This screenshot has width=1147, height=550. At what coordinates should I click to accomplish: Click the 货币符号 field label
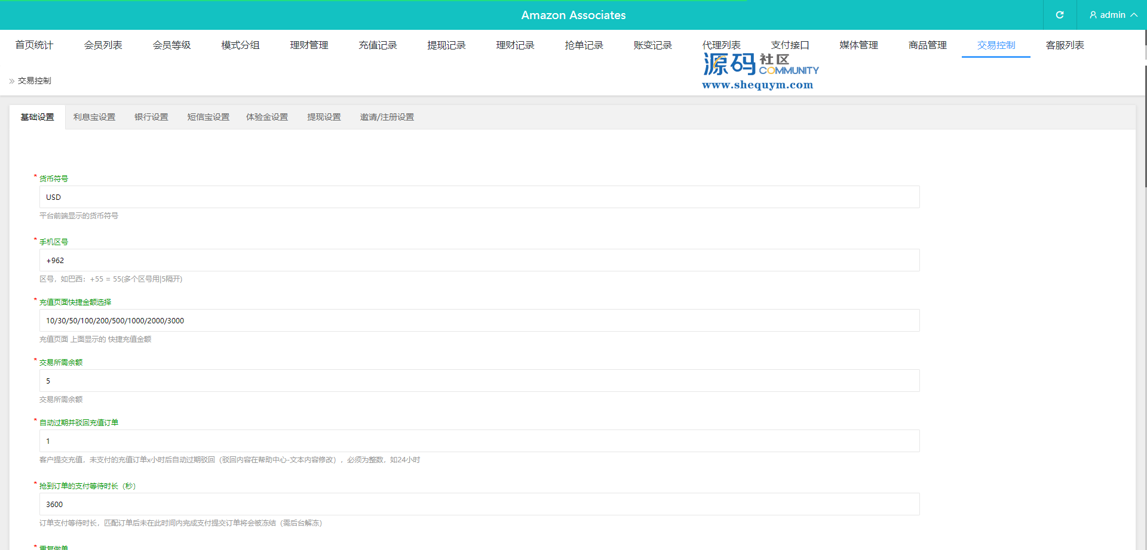pos(54,179)
